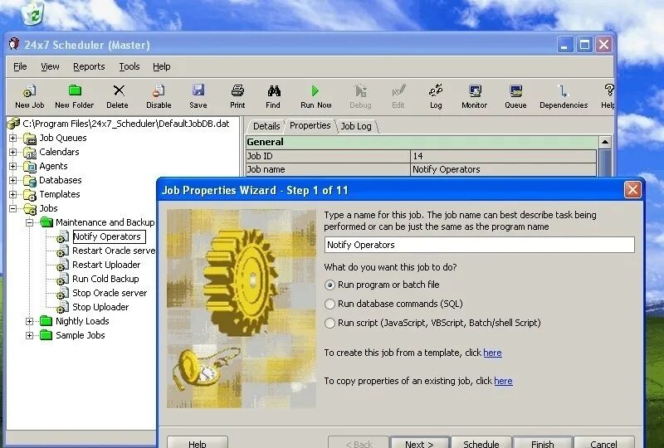Click the Nightly Loads green folder icon
The width and height of the screenshot is (664, 448).
(x=46, y=321)
